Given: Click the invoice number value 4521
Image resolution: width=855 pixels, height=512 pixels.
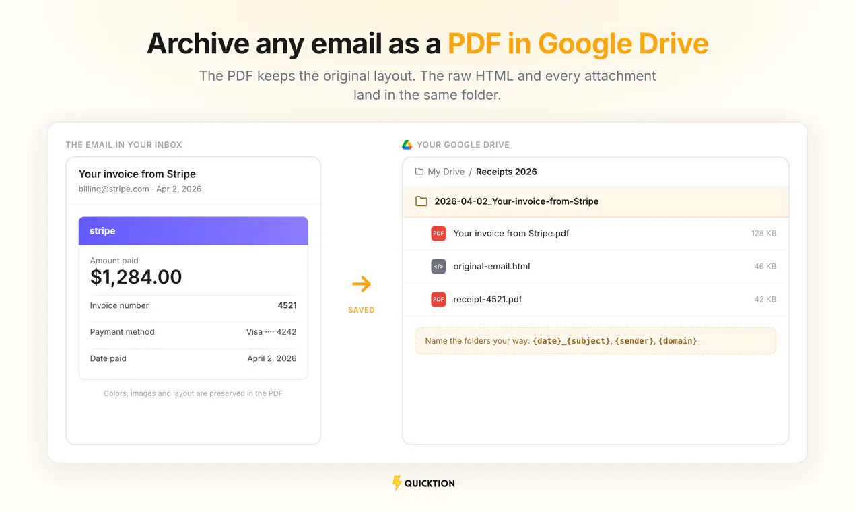Looking at the screenshot, I should [287, 306].
